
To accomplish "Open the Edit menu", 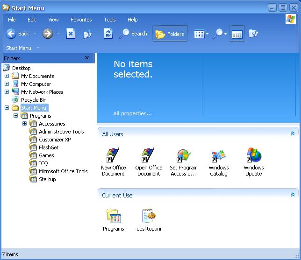I will [x=32, y=20].
